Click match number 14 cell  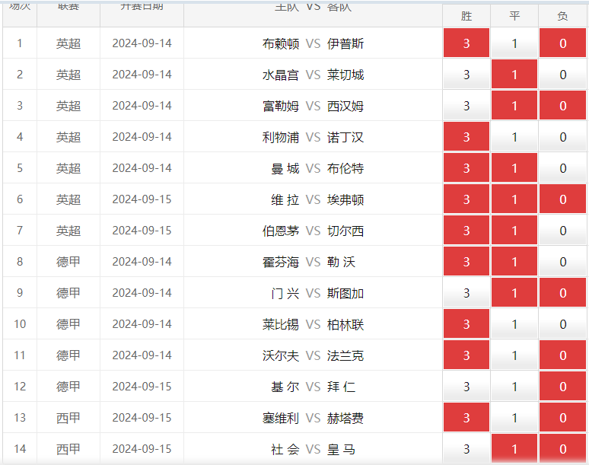tap(20, 448)
